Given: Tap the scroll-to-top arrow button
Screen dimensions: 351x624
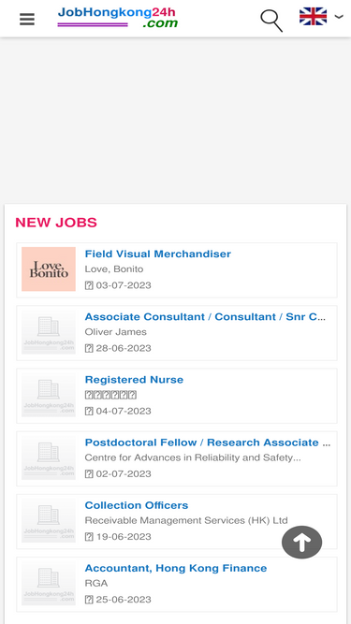Looking at the screenshot, I should tap(301, 542).
